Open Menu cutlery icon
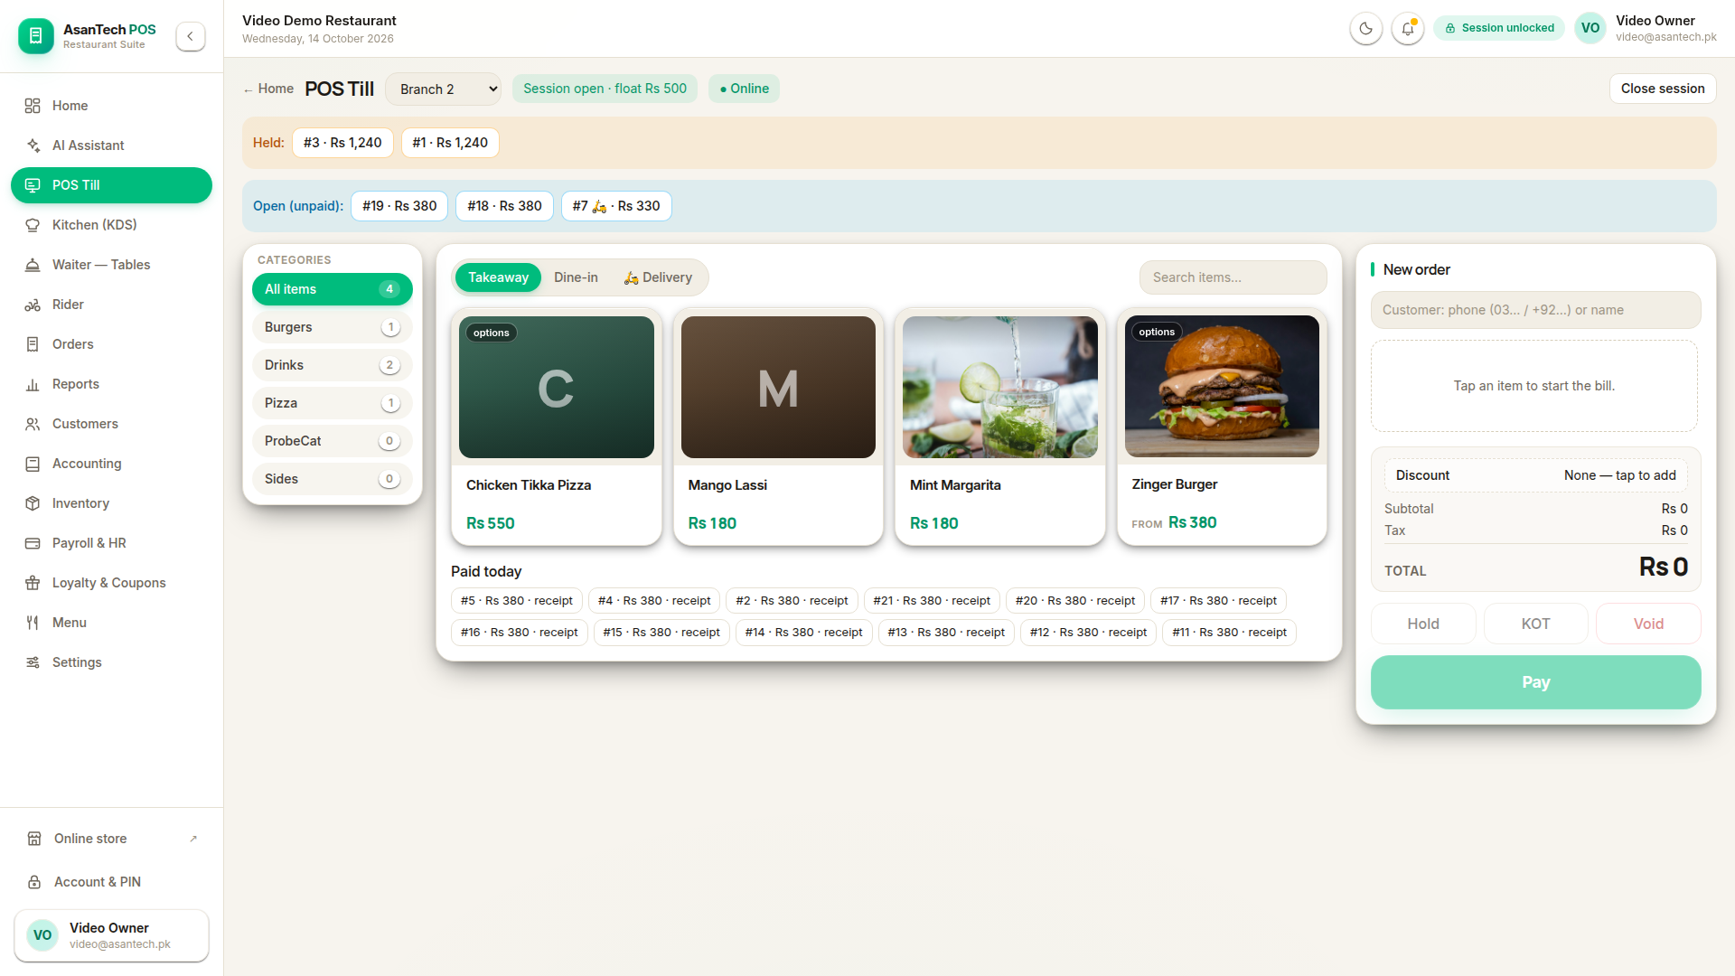 (33, 623)
